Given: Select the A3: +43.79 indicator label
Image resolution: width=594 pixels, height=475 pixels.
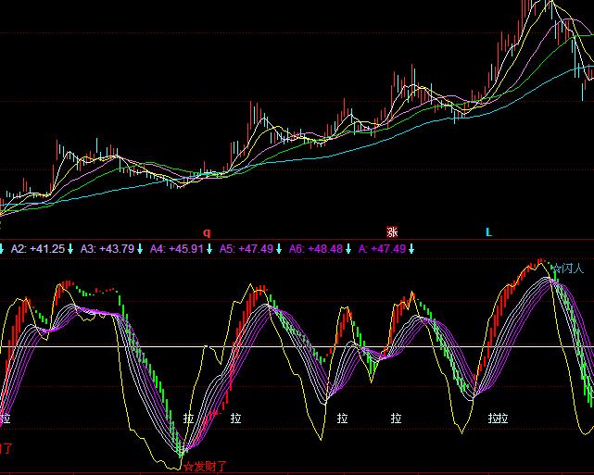Looking at the screenshot, I should point(107,249).
